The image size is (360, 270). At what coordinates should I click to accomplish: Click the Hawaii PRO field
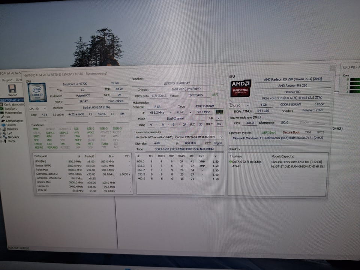[292, 92]
